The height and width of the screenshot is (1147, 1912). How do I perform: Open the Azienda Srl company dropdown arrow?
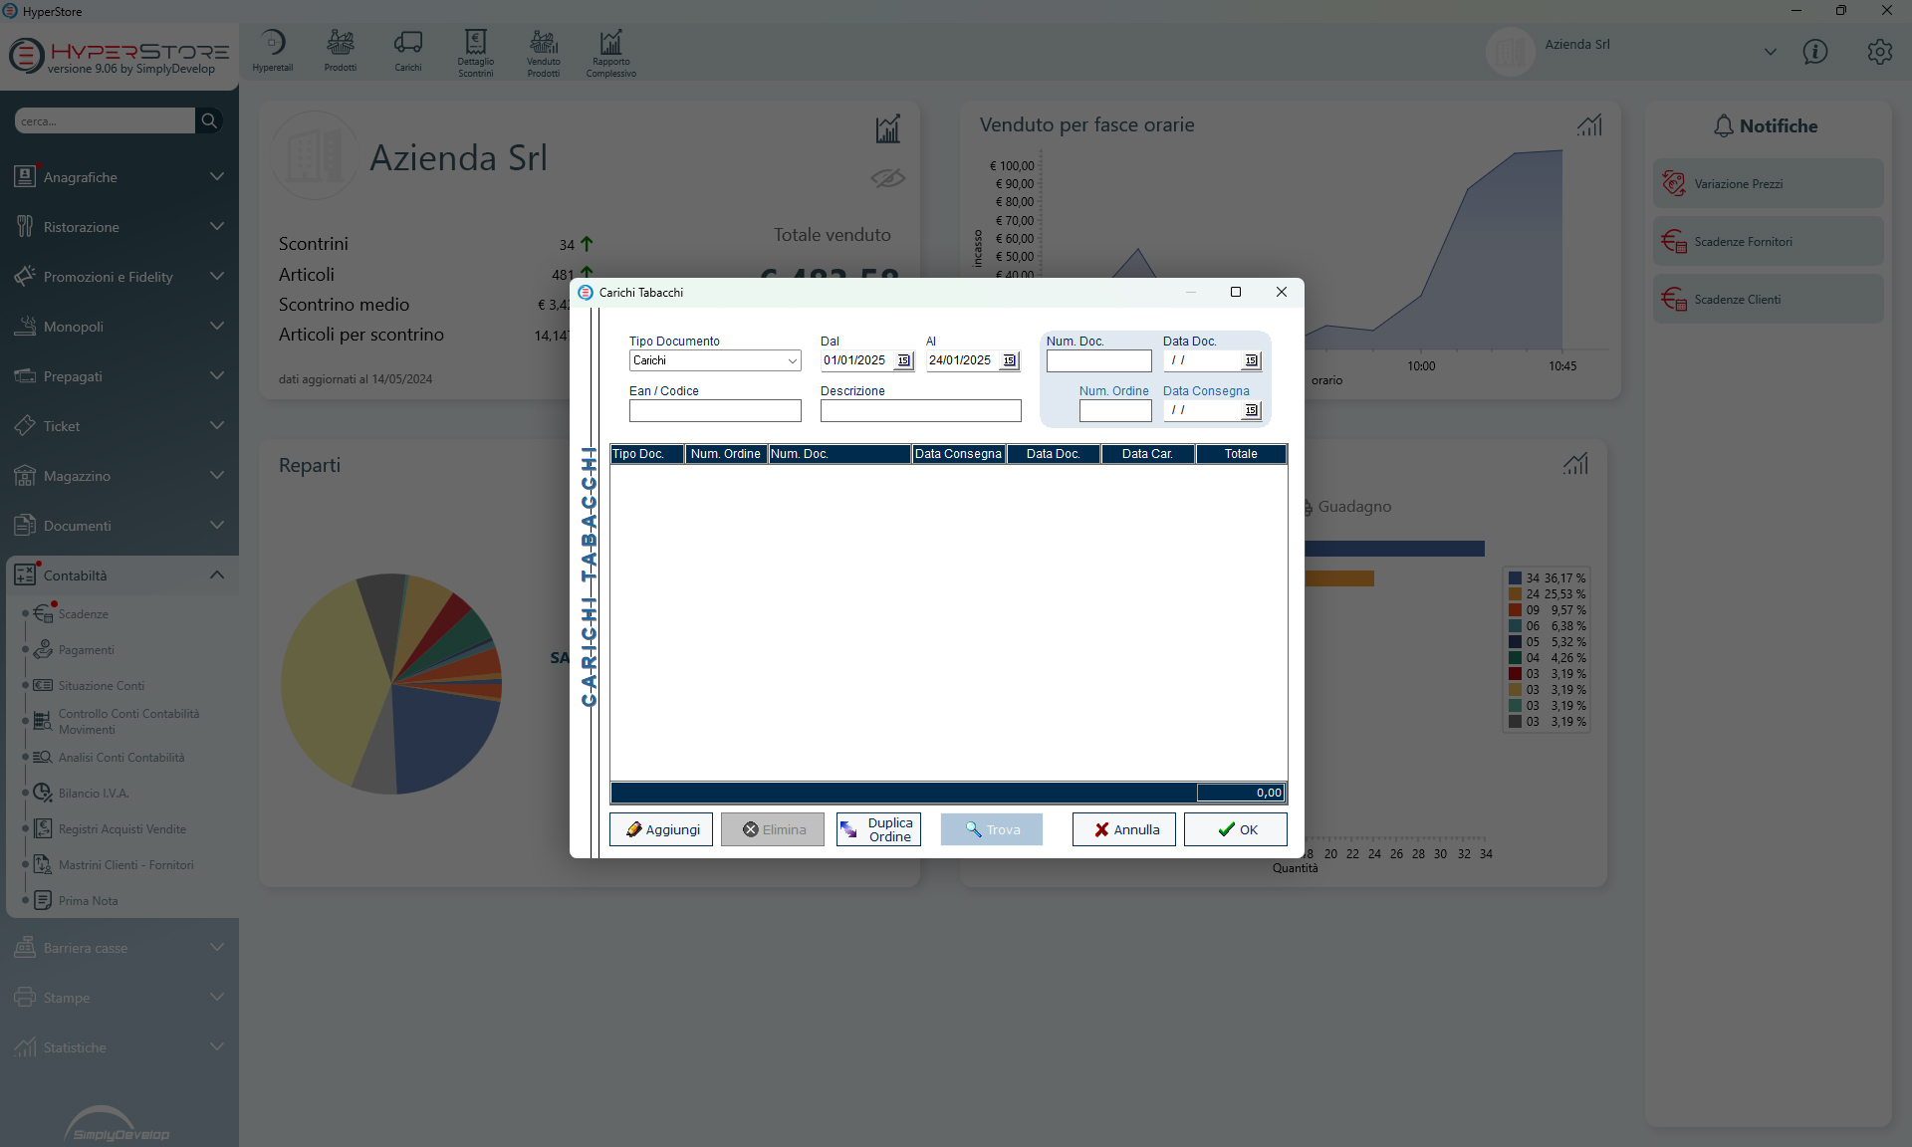(x=1770, y=52)
